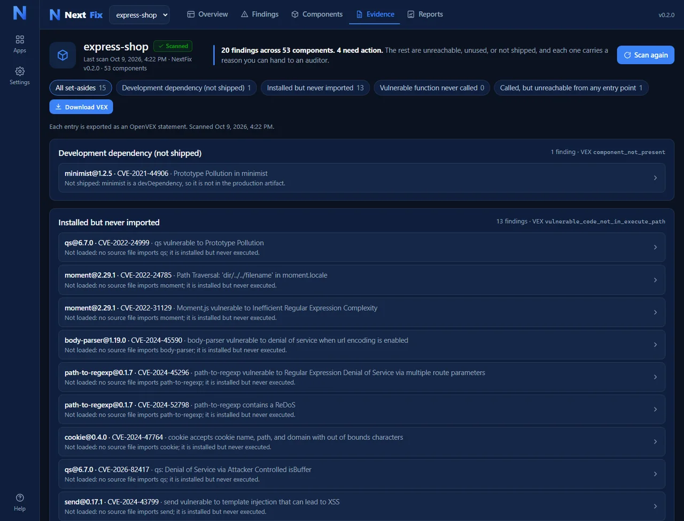Click the Scan again button

(x=646, y=55)
